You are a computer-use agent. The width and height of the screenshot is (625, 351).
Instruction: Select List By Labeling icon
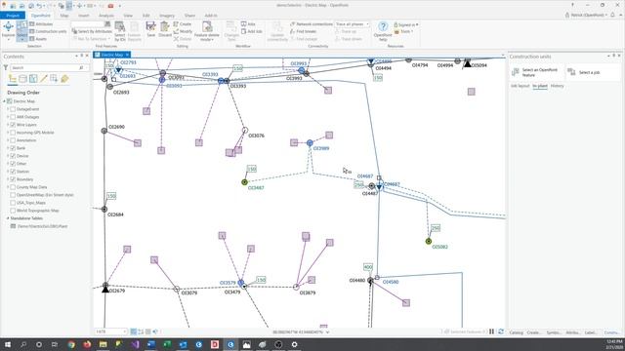pos(64,79)
